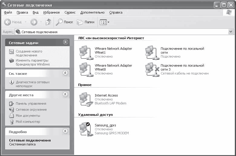
Task: Click the Samsung_gprs connection label
Action: coord(105,125)
